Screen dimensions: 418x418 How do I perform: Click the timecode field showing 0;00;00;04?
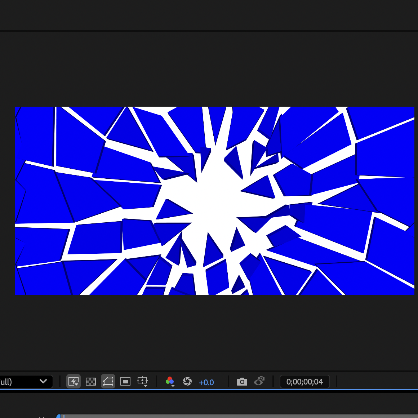(304, 381)
